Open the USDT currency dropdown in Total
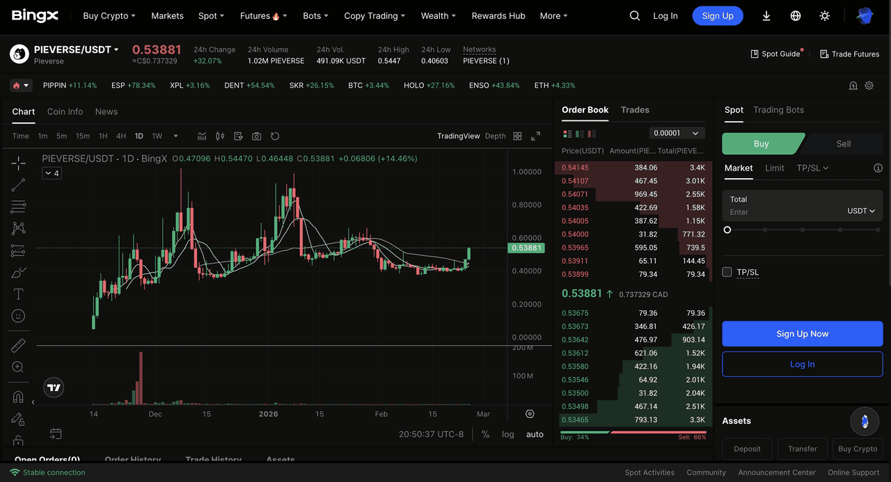This screenshot has width=891, height=482. coord(861,211)
